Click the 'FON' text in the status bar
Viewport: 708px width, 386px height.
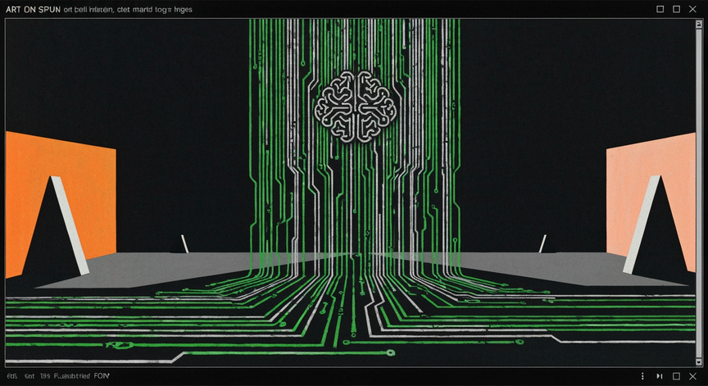pyautogui.click(x=102, y=375)
